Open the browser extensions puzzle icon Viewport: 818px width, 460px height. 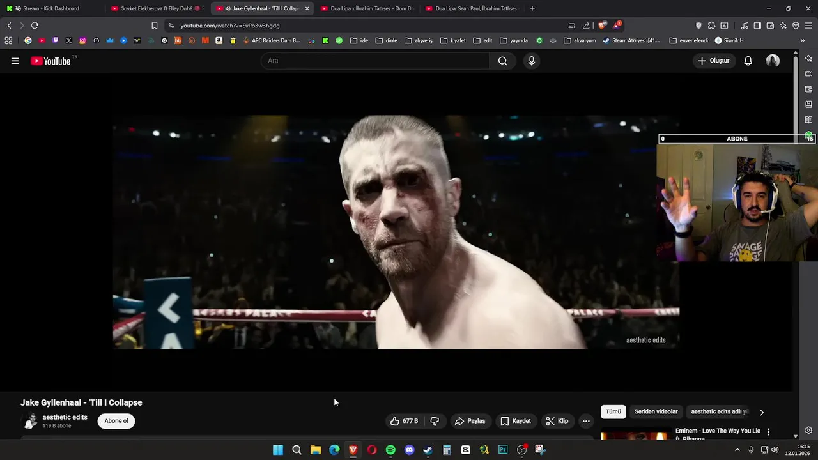point(711,26)
